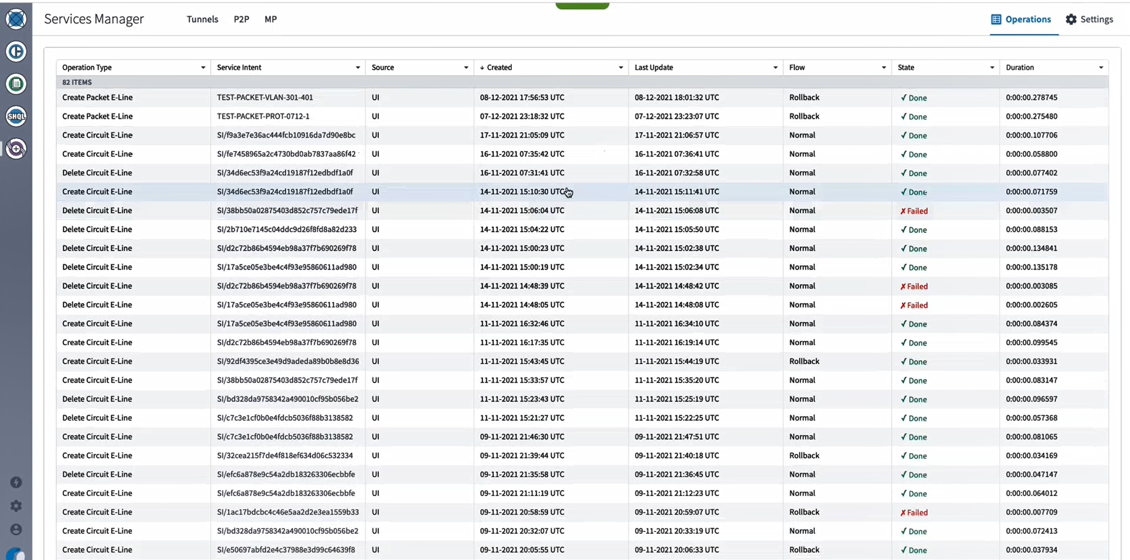
Task: Switch to the Tunnels tab
Action: (202, 19)
